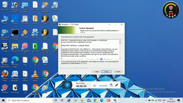Screen dimensions: 183x103
Task: Select the typing folder icon
Action: click(x=35, y=20)
